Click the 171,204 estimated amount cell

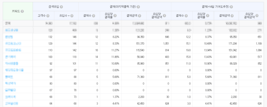click(226, 44)
